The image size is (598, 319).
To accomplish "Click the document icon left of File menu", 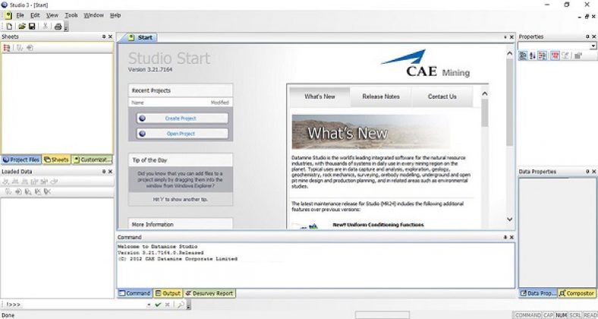I will (8, 16).
